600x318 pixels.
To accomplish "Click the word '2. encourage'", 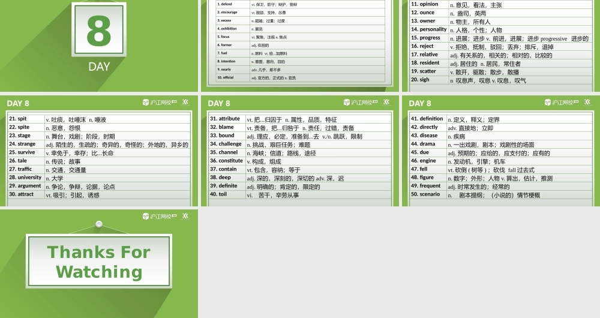I will click(x=227, y=12).
